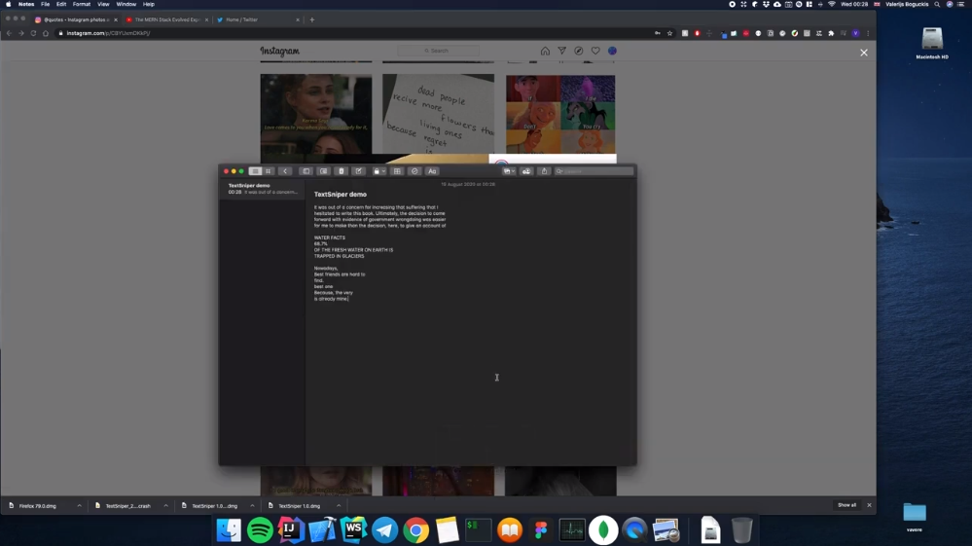
Task: Share the note using share icon
Action: pyautogui.click(x=544, y=171)
